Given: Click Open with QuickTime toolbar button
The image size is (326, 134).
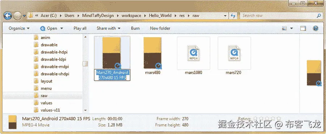Looking at the screenshot, I should (48, 29).
